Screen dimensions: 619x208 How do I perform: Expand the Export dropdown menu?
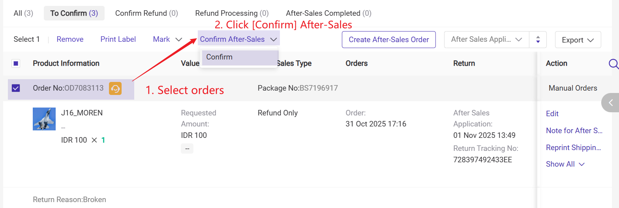pyautogui.click(x=578, y=40)
